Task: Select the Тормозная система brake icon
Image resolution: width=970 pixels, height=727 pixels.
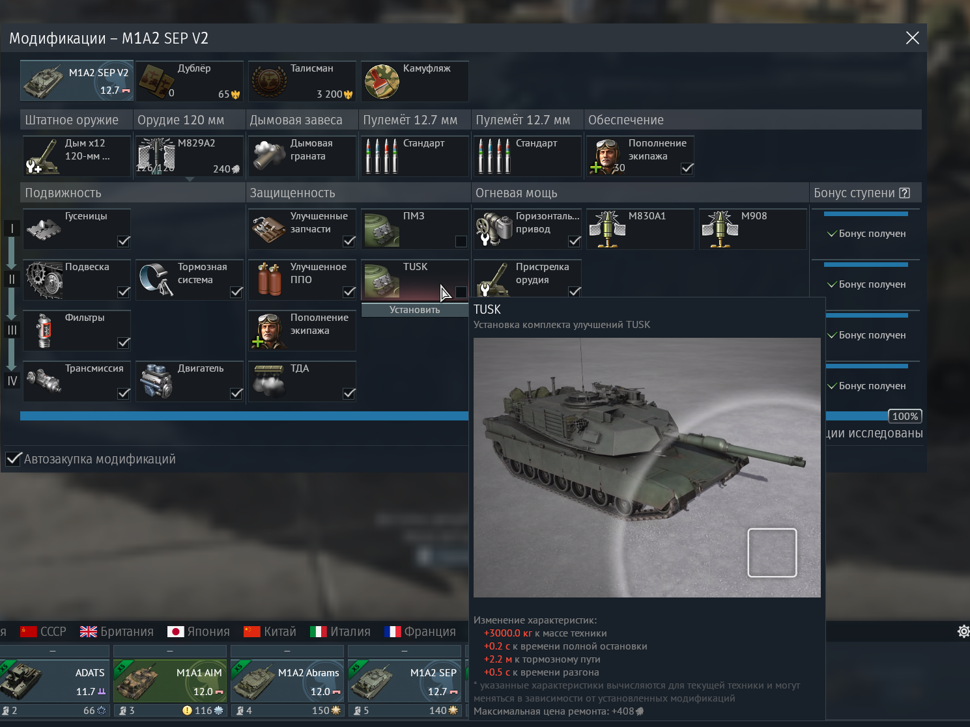Action: [156, 280]
